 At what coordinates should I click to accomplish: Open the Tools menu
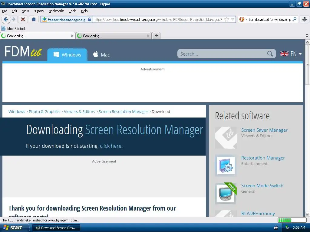[x=73, y=11]
